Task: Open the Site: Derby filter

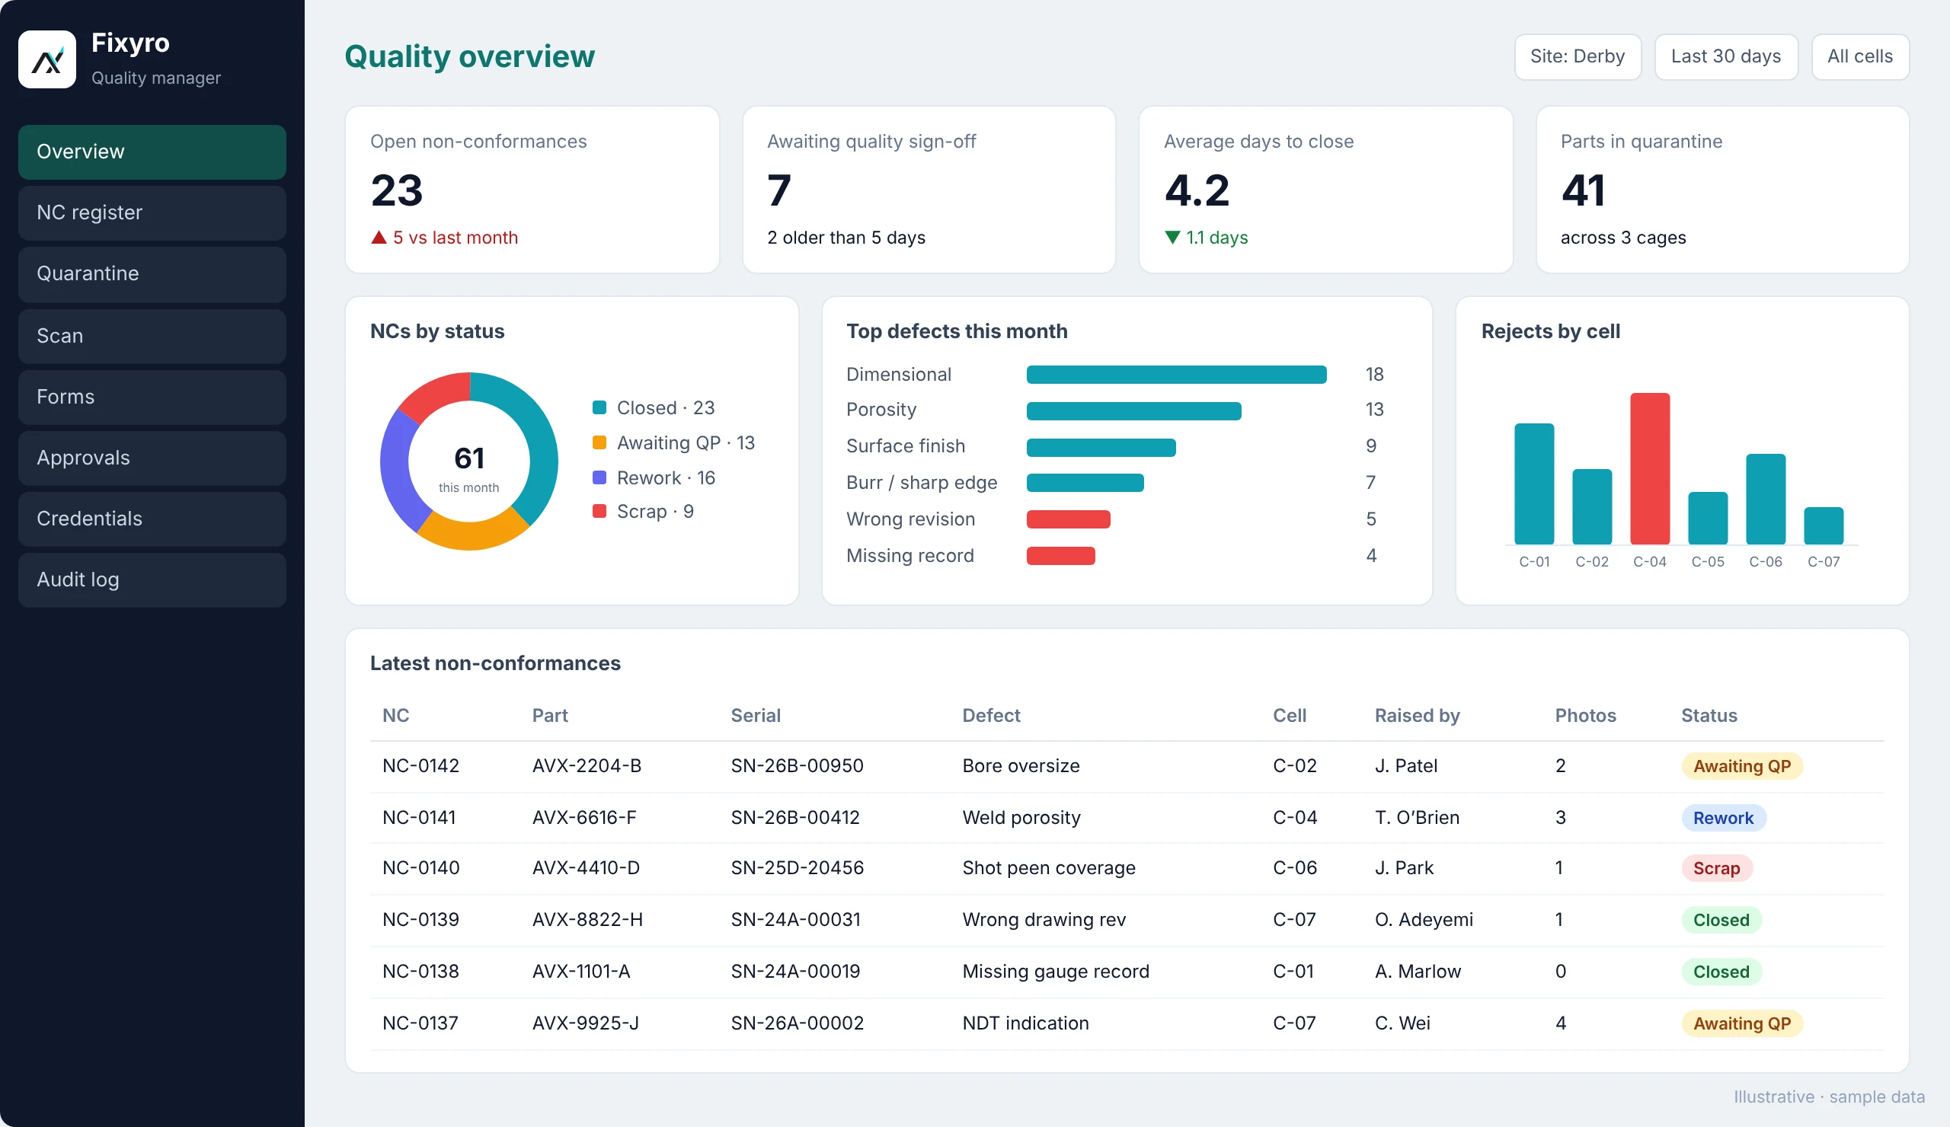Action: [1577, 56]
